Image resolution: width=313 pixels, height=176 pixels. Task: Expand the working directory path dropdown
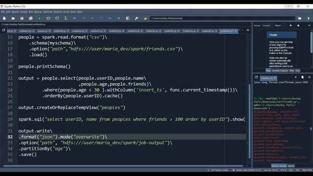coord(293,19)
